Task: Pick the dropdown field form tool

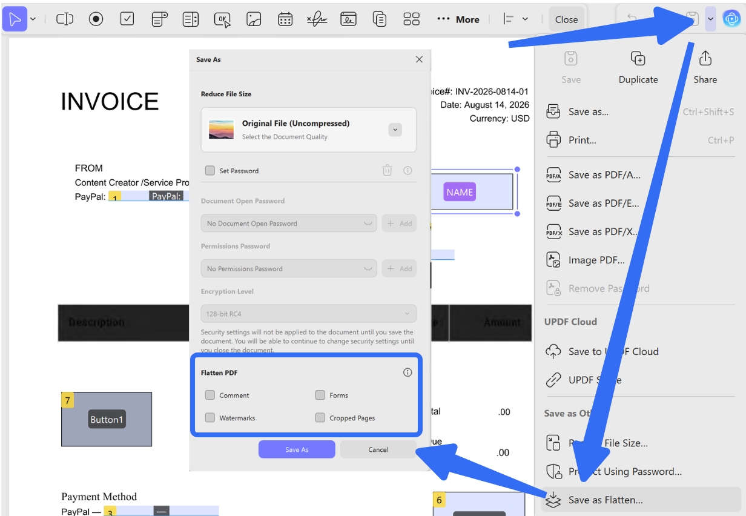Action: [159, 19]
